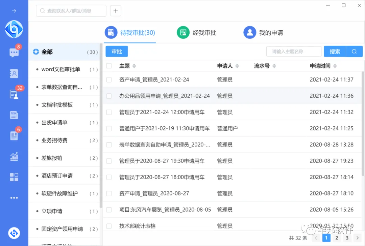
Task: Click the magnifier icon beside the 搜索 button
Action: click(354, 52)
